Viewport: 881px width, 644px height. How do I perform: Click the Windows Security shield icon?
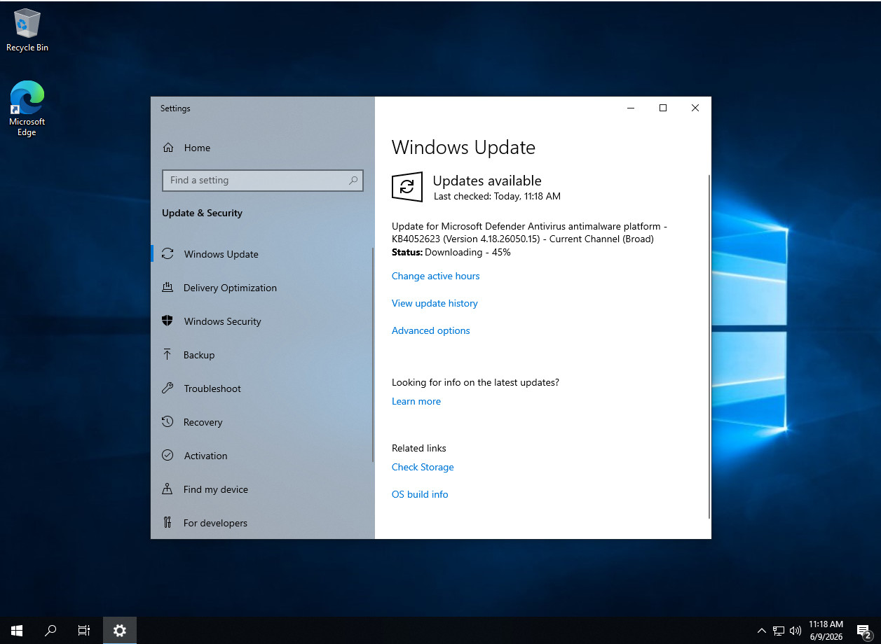(168, 321)
